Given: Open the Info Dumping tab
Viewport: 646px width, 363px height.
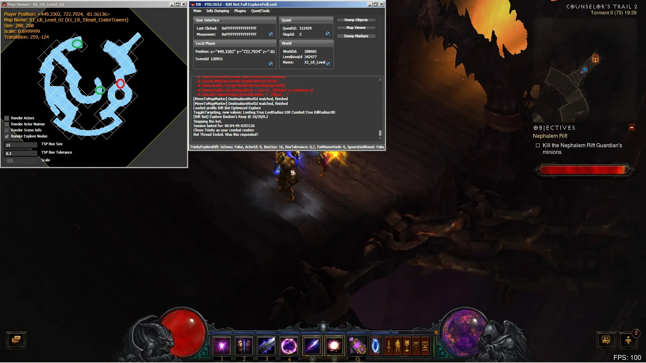Looking at the screenshot, I should pos(217,11).
